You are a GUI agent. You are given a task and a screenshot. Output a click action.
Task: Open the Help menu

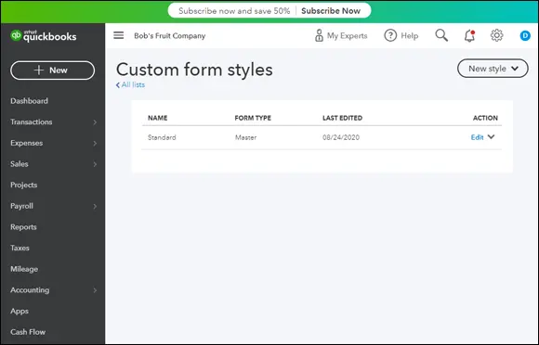coord(401,35)
